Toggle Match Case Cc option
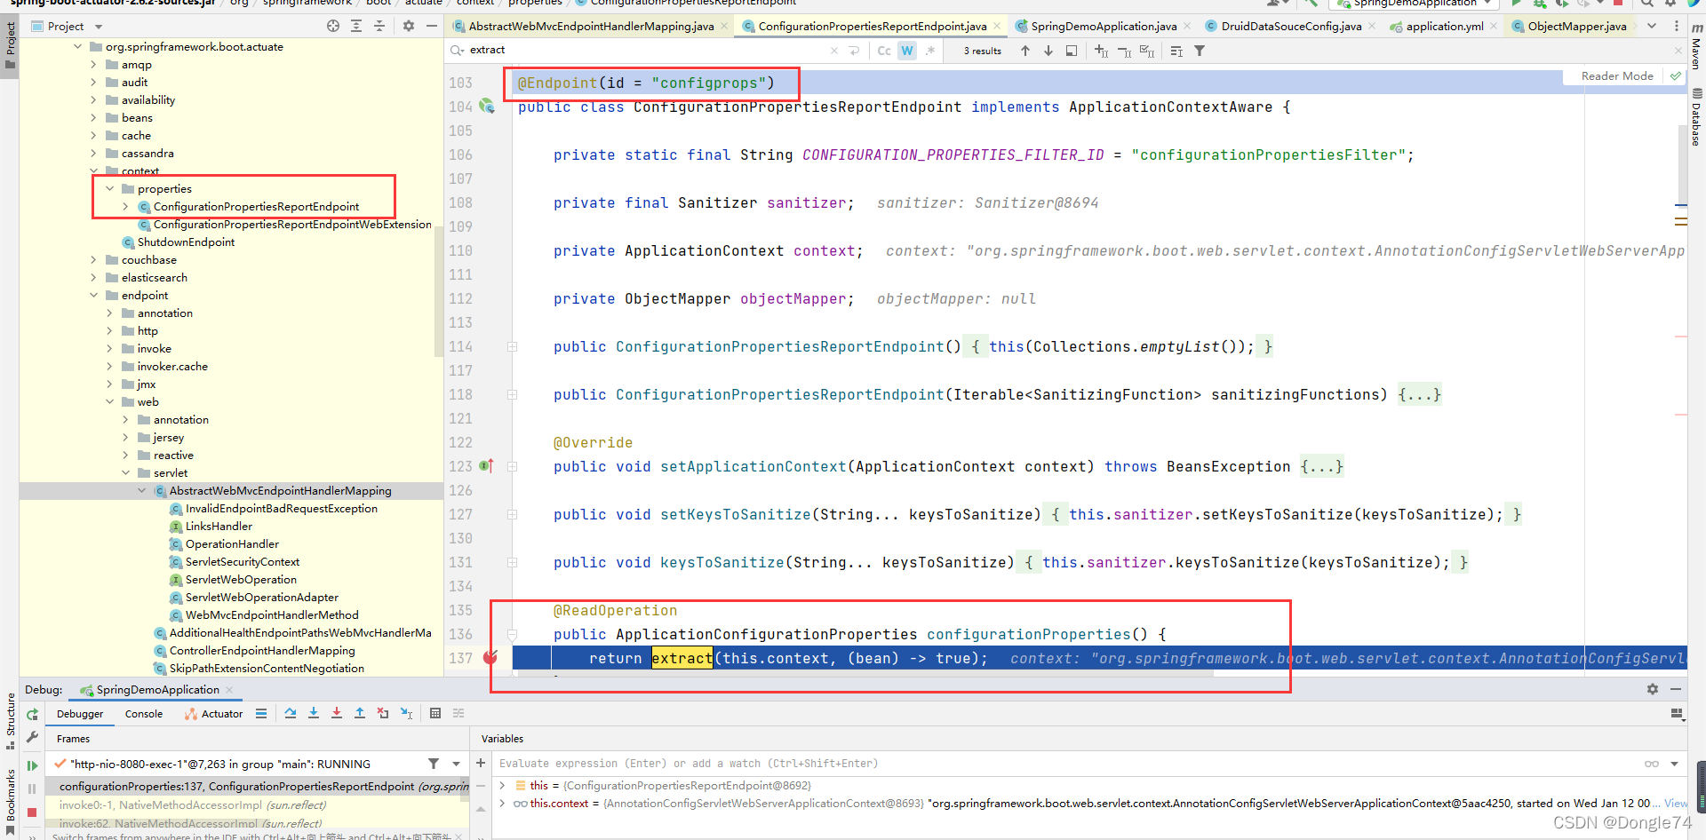The image size is (1706, 840). coord(884,51)
